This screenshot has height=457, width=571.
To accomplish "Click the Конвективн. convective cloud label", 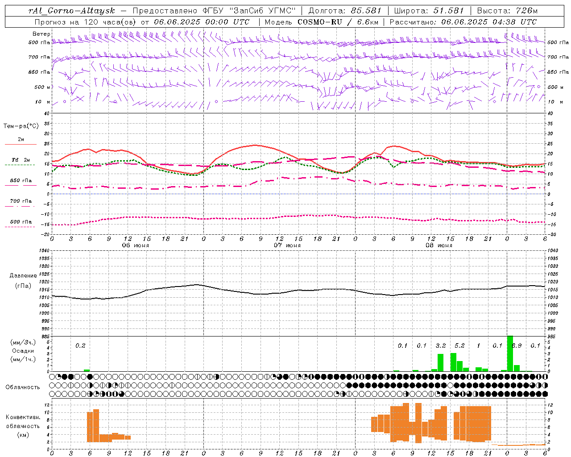I will coord(23,417).
